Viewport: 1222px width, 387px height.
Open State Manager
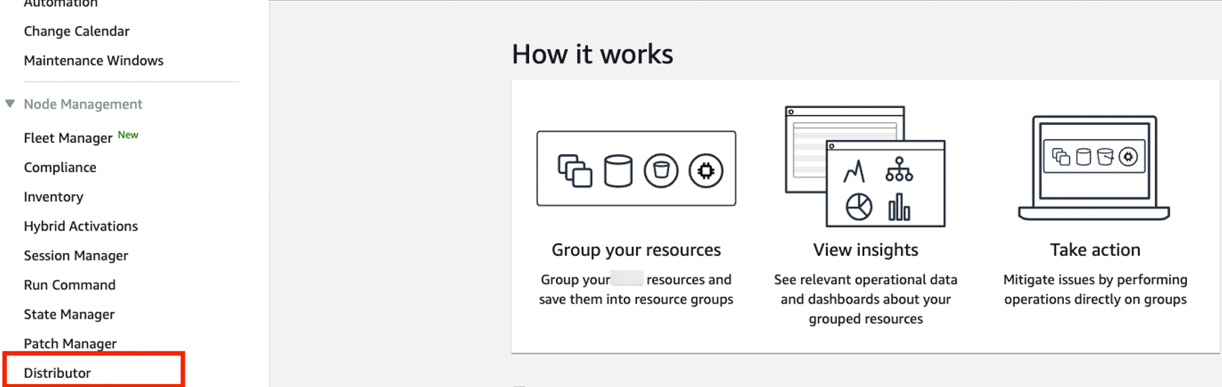[69, 315]
